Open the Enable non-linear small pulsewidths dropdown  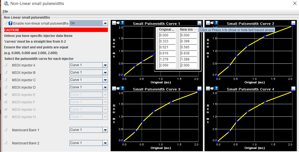(x=105, y=24)
